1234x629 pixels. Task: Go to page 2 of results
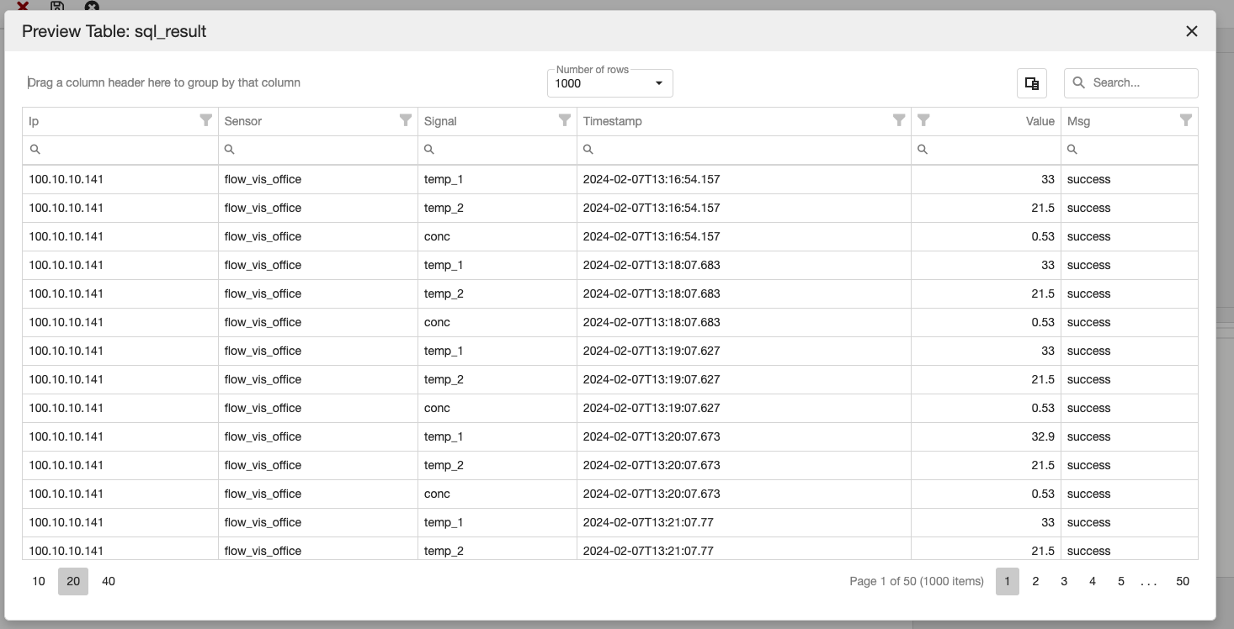point(1035,581)
